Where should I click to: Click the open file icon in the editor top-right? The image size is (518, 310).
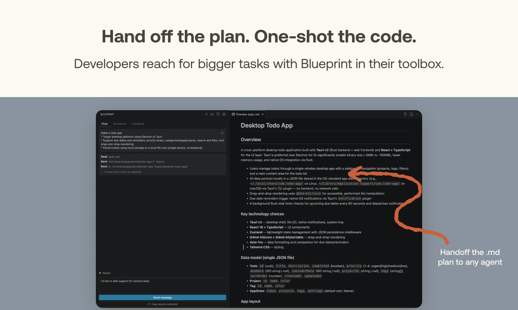click(x=405, y=114)
